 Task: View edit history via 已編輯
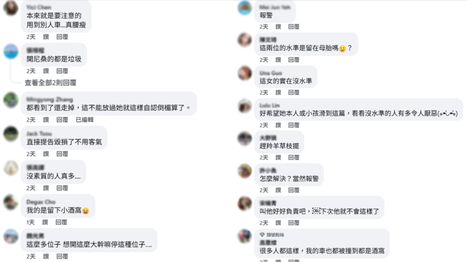pos(84,120)
